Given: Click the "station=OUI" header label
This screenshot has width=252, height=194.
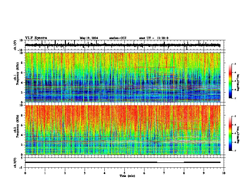Looking at the screenshot, I should tap(118, 38).
